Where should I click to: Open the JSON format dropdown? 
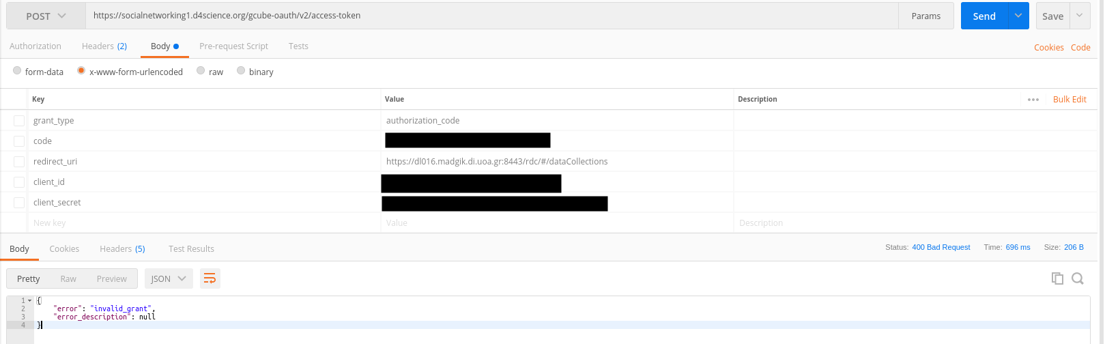coord(169,278)
